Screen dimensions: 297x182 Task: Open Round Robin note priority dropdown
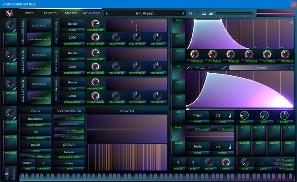tap(35, 119)
